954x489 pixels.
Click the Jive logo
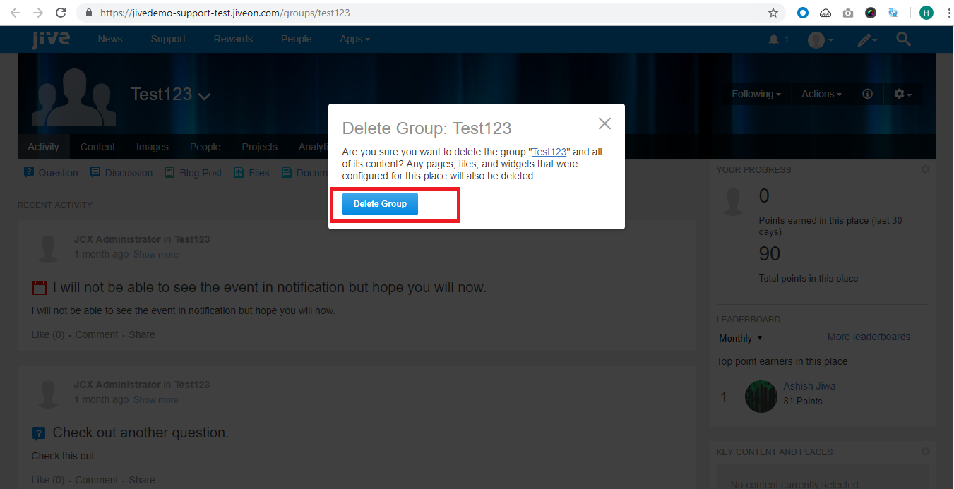tap(51, 39)
